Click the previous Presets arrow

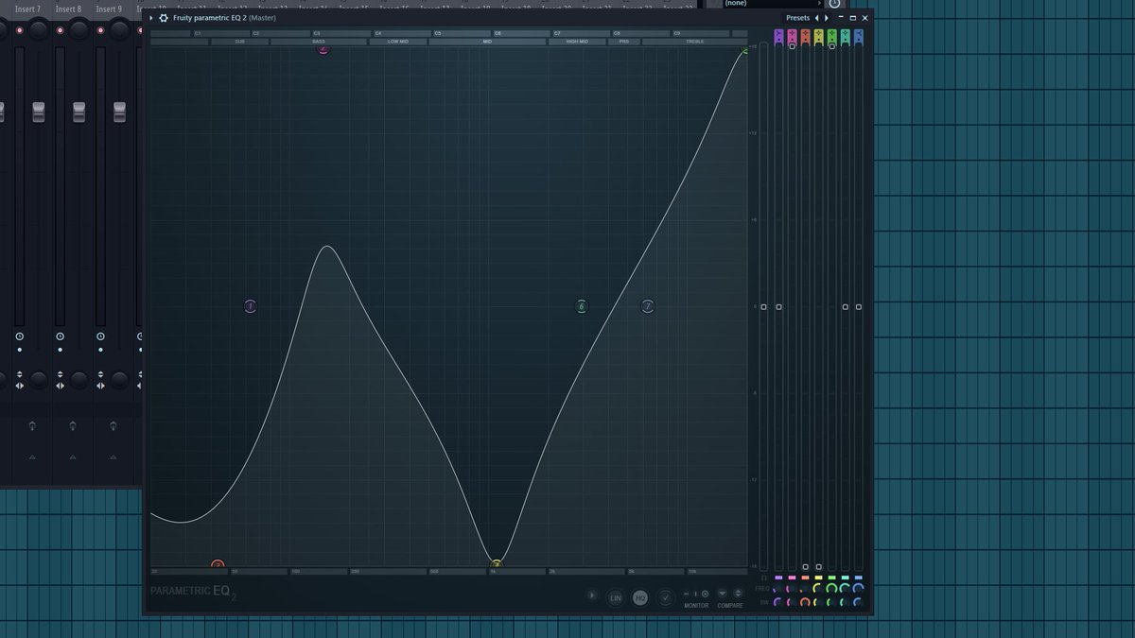coord(817,17)
